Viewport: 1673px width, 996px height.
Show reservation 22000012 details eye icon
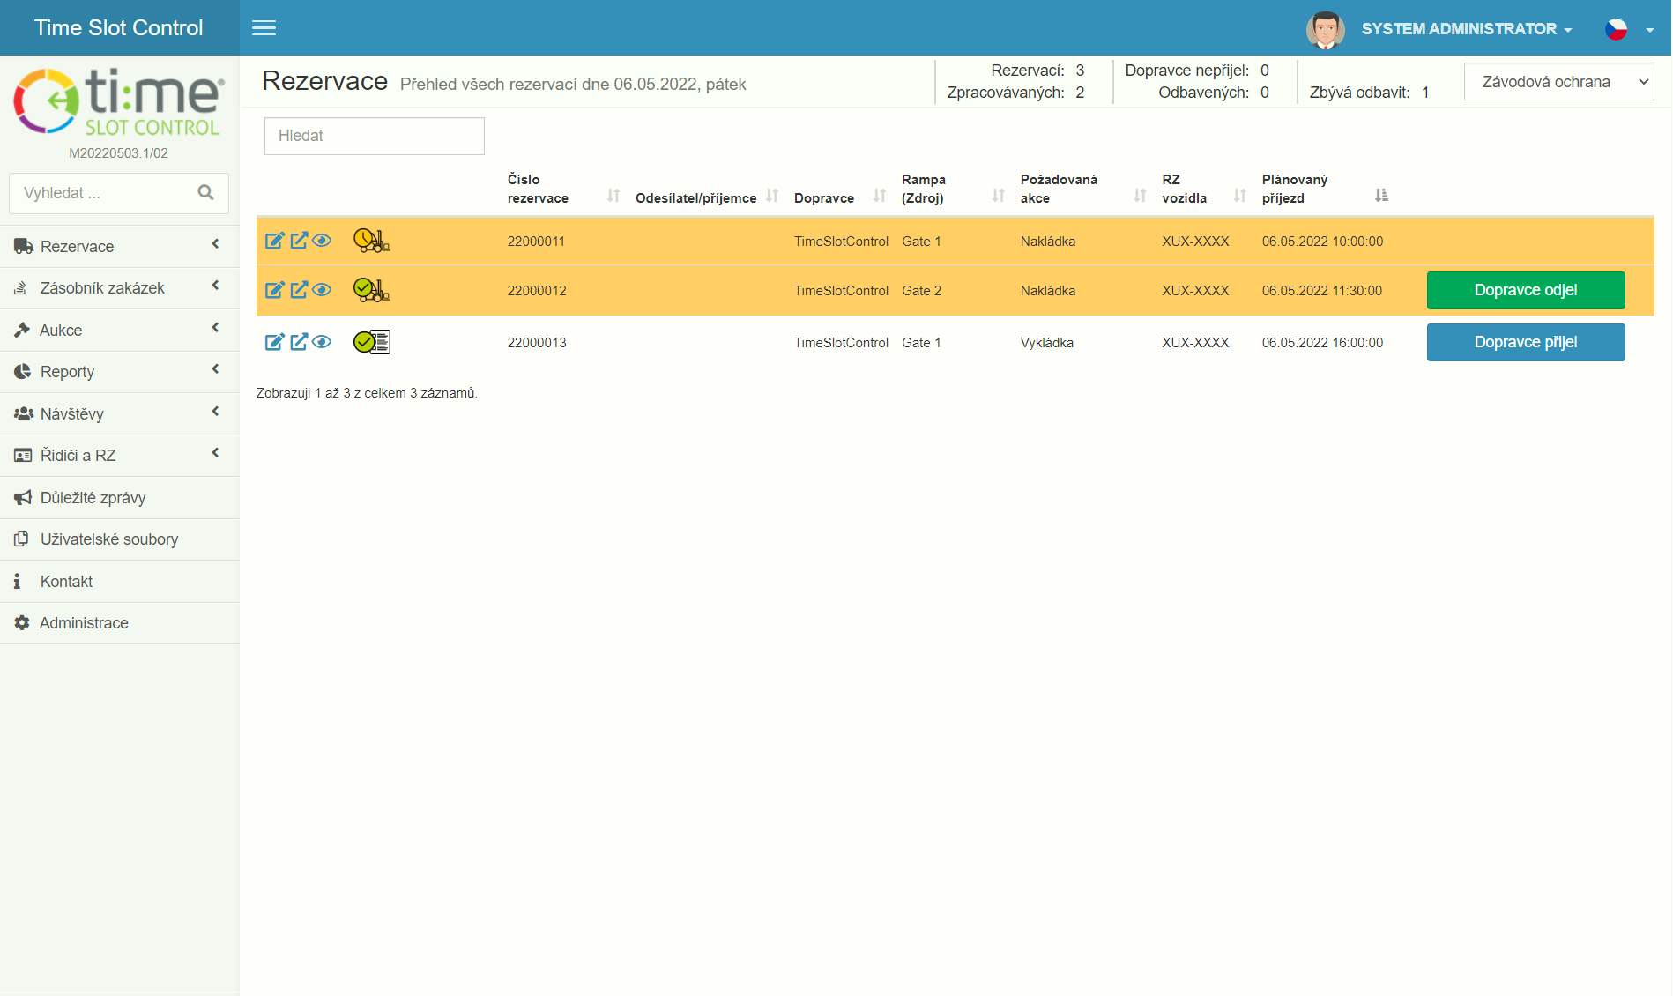click(x=322, y=290)
